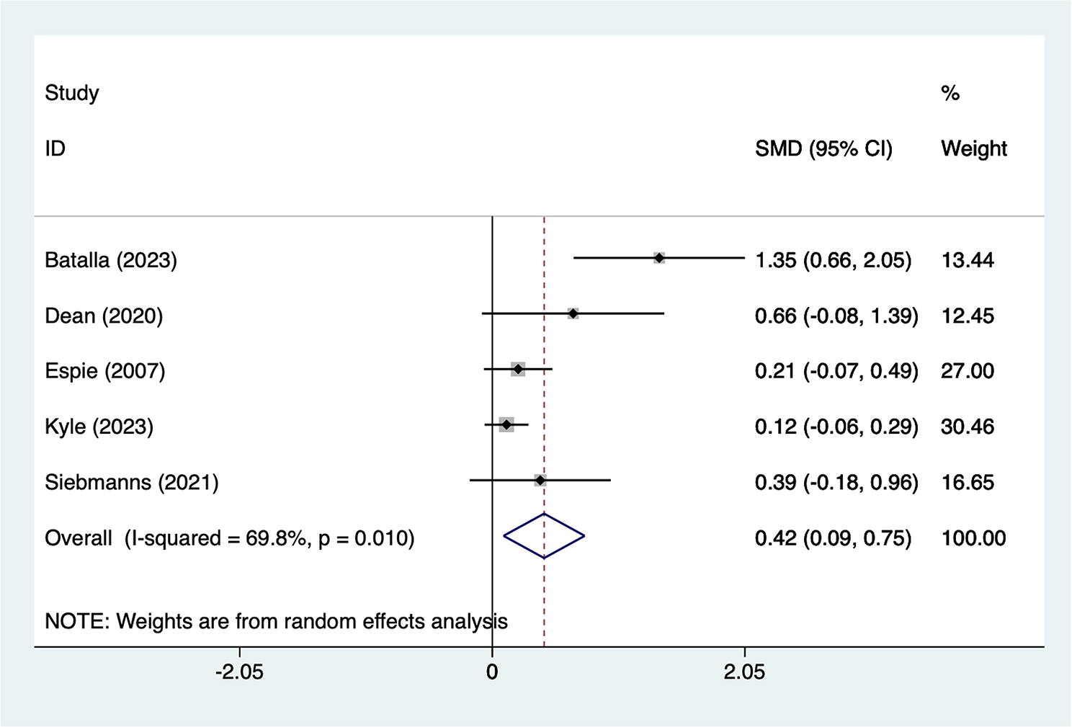Click the random effects analysis note
1072x727 pixels.
[x=276, y=621]
